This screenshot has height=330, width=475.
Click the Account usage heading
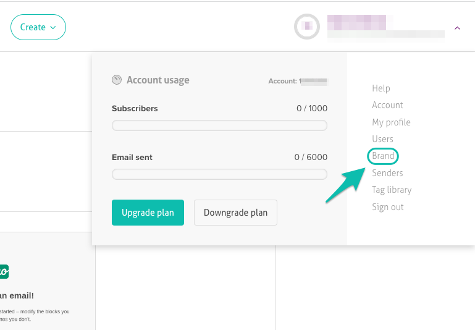158,80
